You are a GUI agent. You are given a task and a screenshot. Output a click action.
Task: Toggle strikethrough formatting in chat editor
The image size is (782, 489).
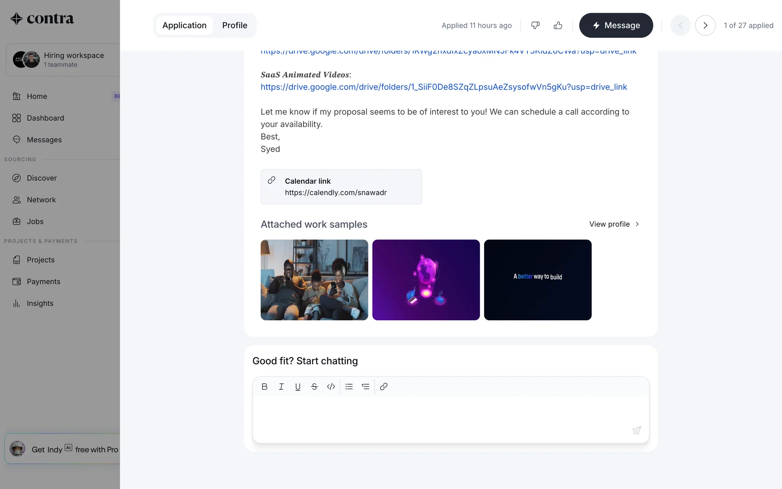pos(314,386)
